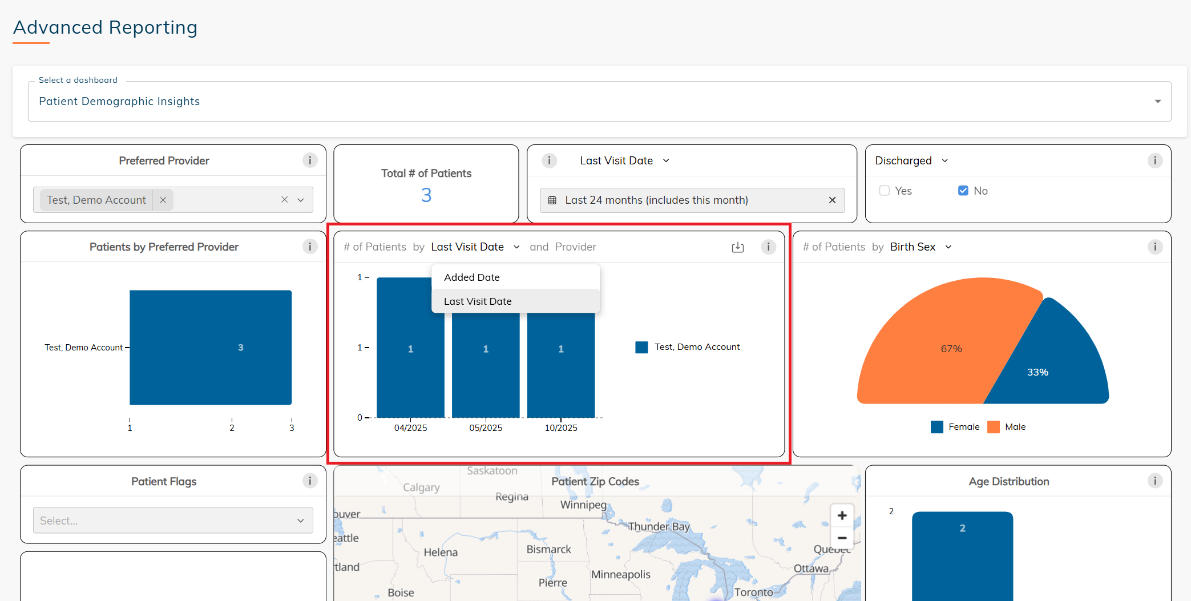Uncheck the Discharged No checkbox
The image size is (1191, 601).
tap(963, 191)
